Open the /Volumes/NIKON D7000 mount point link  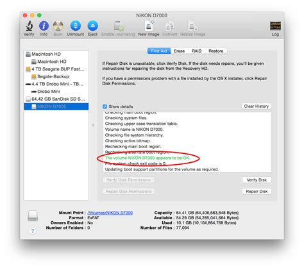(x=110, y=213)
